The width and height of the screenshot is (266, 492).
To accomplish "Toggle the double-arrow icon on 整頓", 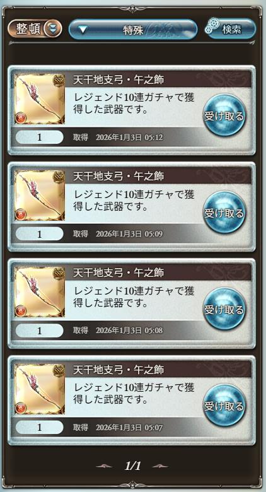I will coord(52,29).
